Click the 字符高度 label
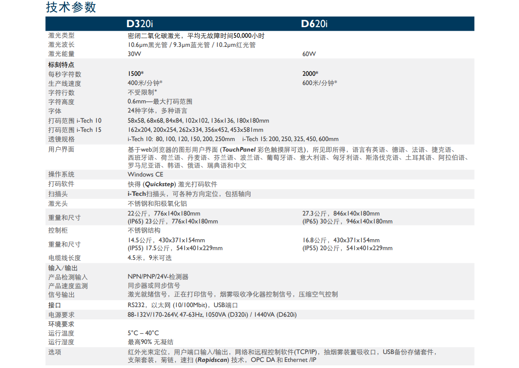Image resolution: width=519 pixels, height=368 pixels. pyautogui.click(x=61, y=102)
